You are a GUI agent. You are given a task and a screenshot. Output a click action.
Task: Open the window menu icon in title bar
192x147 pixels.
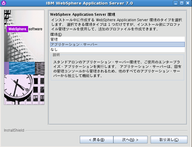(4, 3)
